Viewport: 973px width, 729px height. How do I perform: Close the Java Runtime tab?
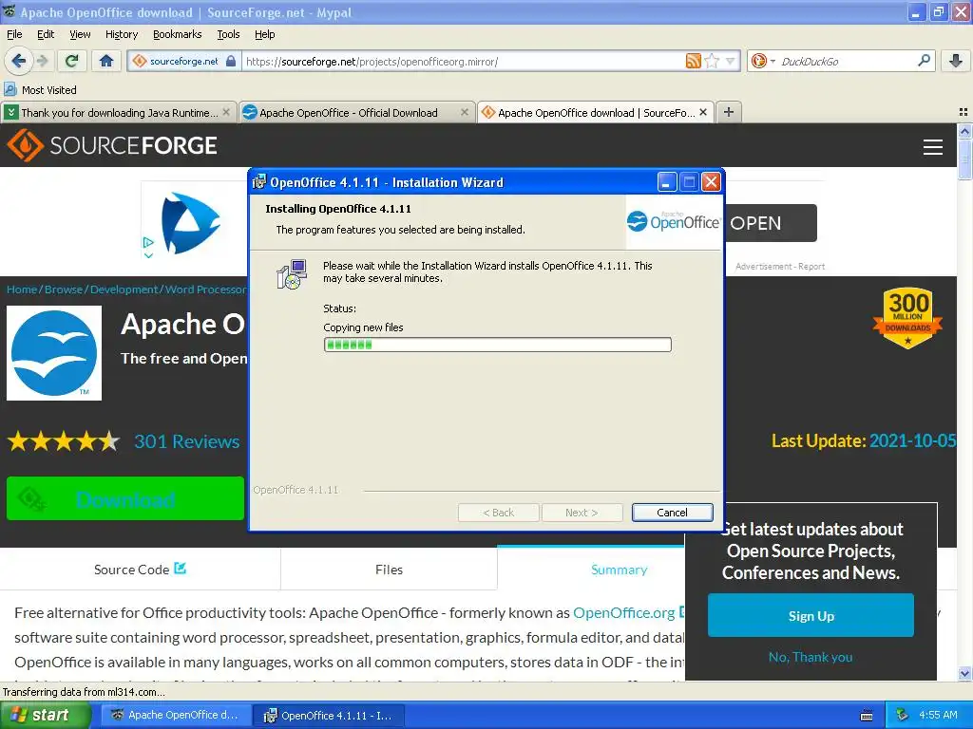[226, 112]
